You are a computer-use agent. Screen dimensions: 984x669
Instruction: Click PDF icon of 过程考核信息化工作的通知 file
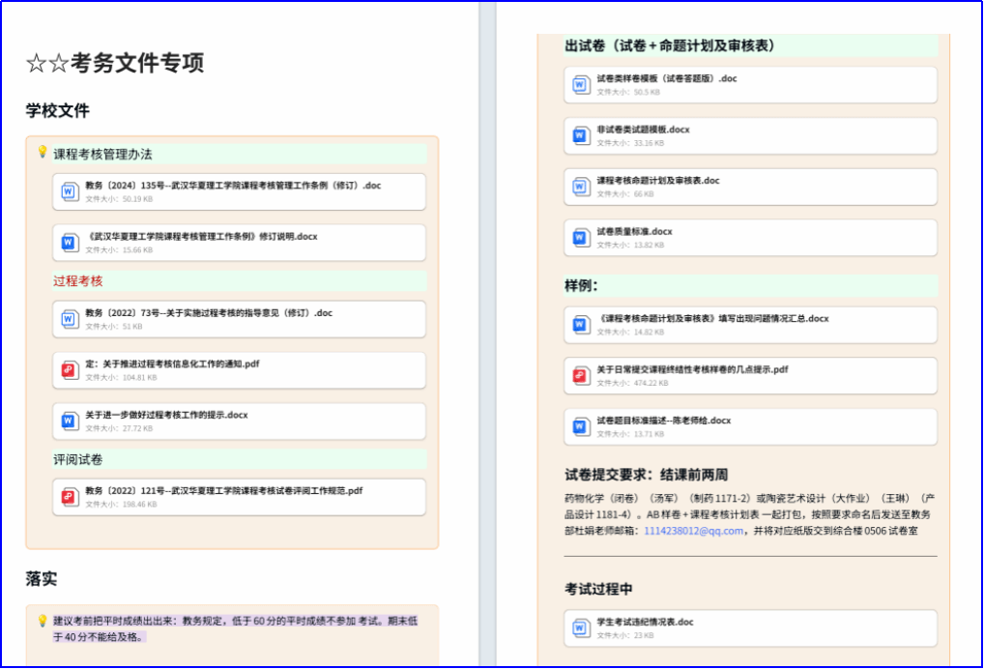[x=70, y=370]
